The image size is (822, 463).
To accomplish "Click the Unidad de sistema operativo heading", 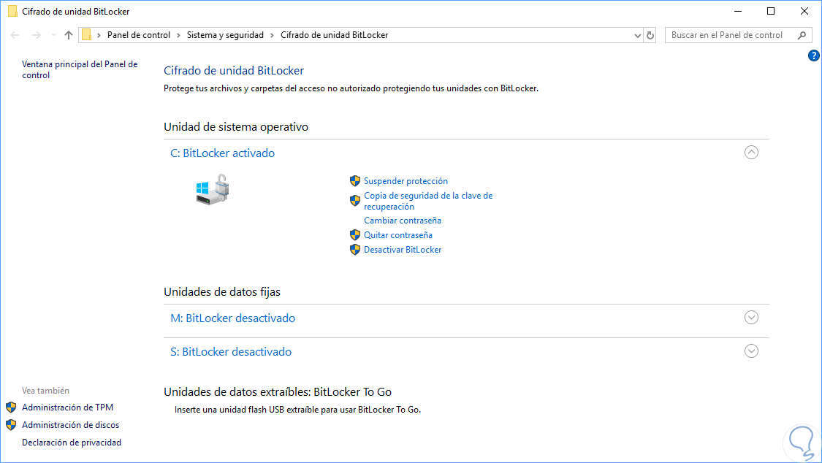I will tap(236, 127).
